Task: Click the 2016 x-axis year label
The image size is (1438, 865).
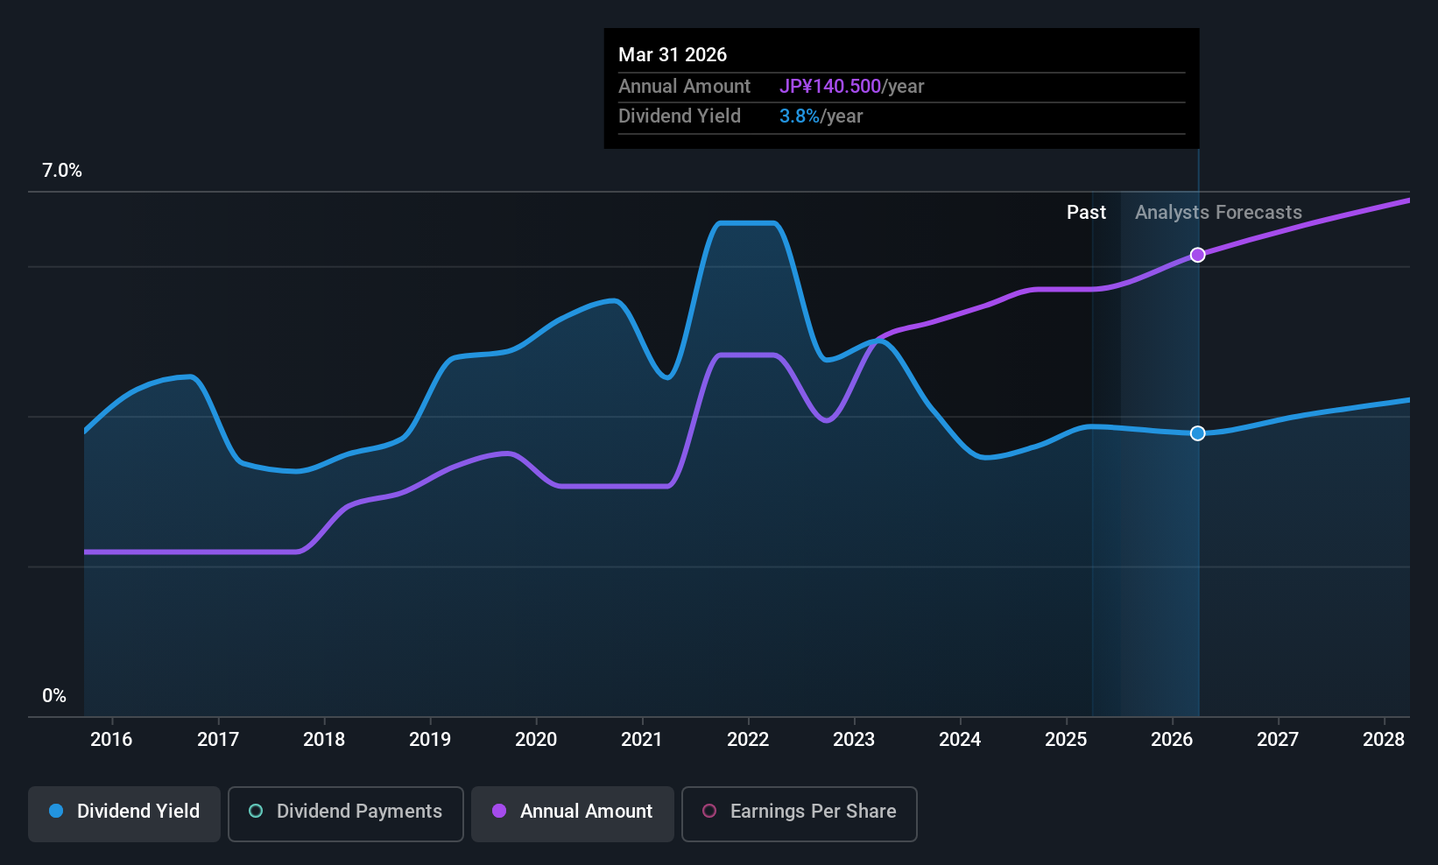Action: click(111, 739)
